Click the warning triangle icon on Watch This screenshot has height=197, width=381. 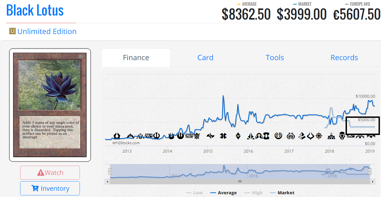click(41, 173)
